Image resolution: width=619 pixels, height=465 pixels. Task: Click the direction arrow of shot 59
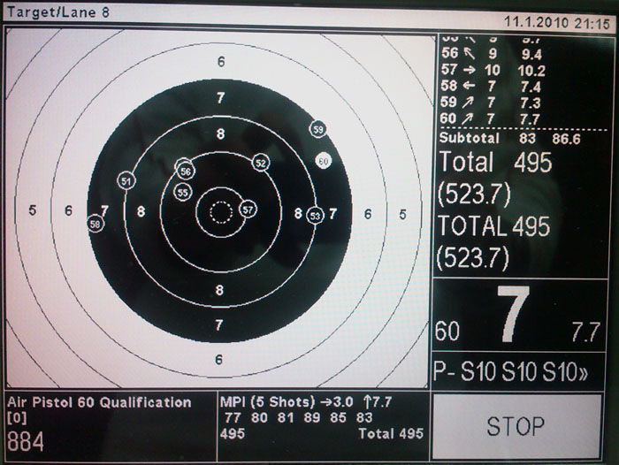[x=468, y=103]
